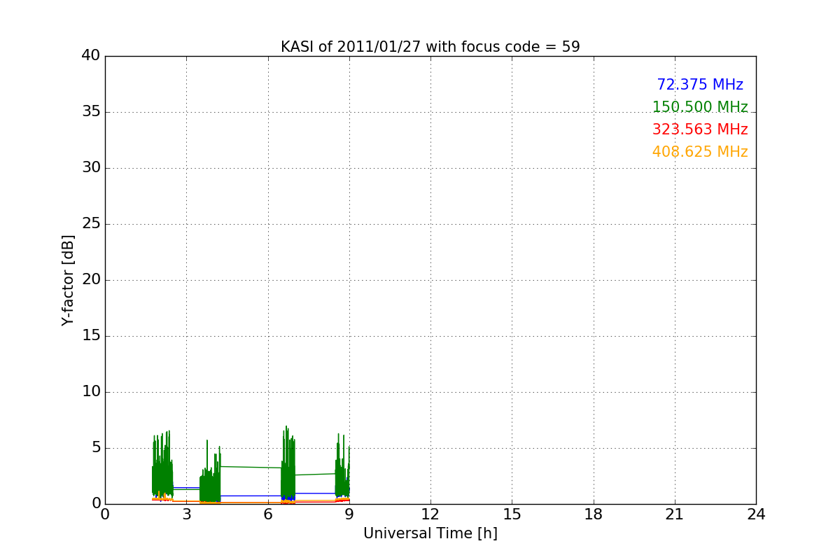Select the 323.563 MHz legend label
The image size is (840, 560).
coord(700,129)
